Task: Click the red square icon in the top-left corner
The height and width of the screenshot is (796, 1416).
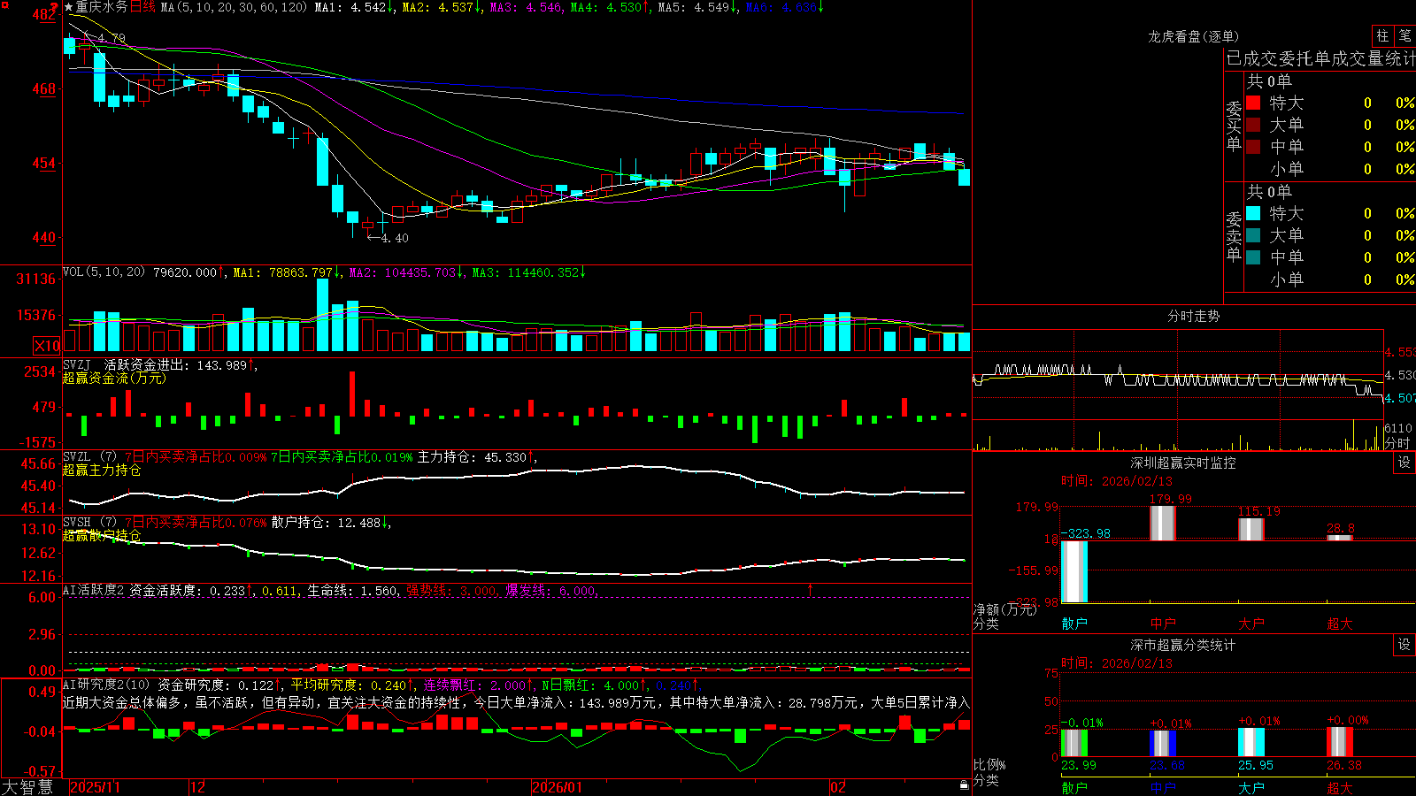Action: (x=5, y=5)
